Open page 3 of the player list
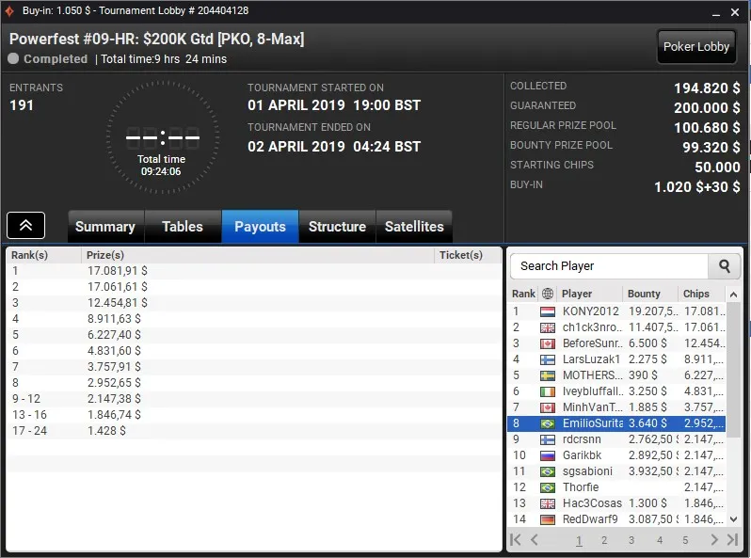 (631, 540)
